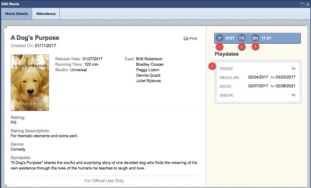Click red callout marker number 3

(x=256, y=47)
